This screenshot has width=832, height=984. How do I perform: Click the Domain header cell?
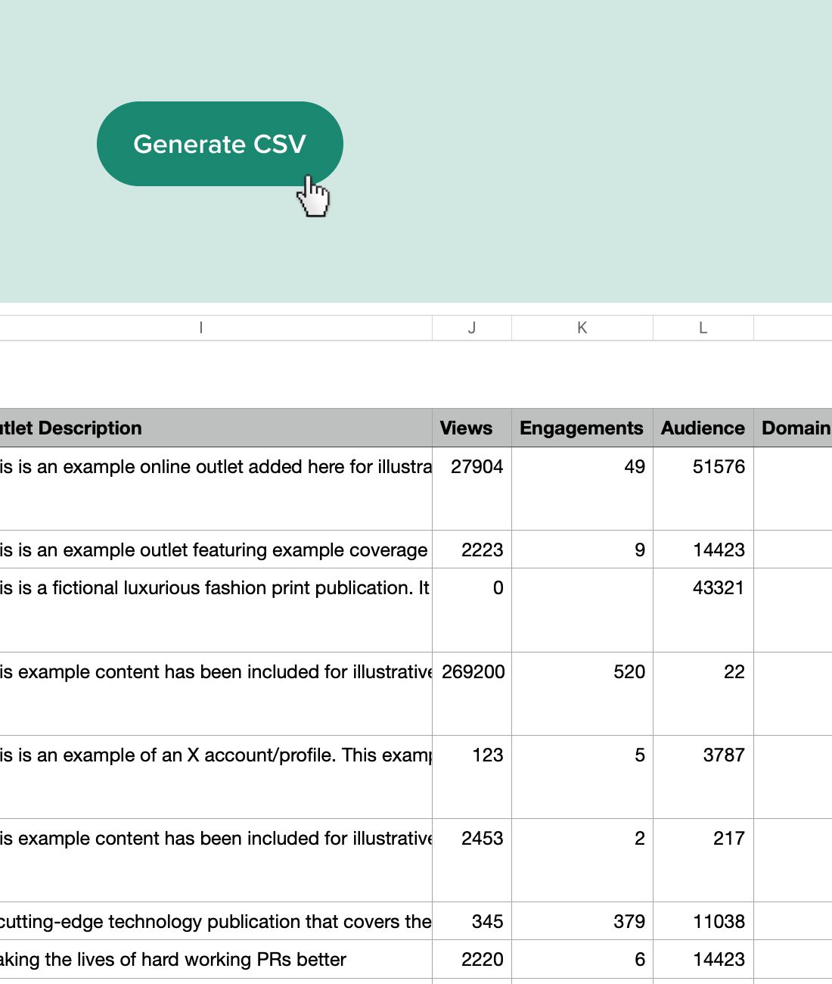pos(793,428)
